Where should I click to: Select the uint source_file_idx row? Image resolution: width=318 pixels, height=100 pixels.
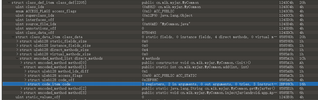tap(159, 24)
